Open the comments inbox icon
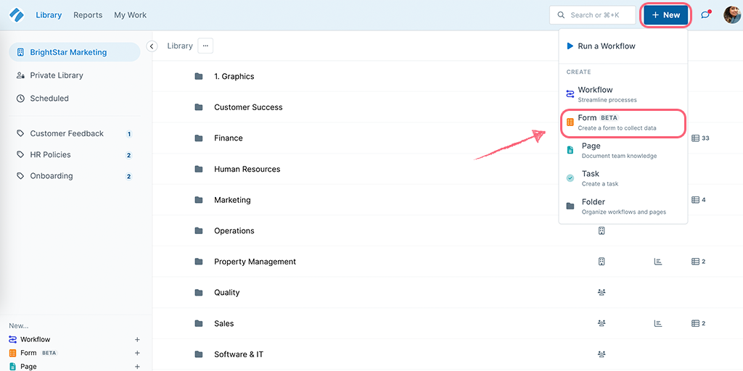 pos(705,15)
